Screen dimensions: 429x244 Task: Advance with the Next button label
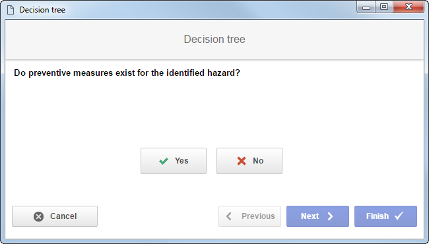click(310, 216)
